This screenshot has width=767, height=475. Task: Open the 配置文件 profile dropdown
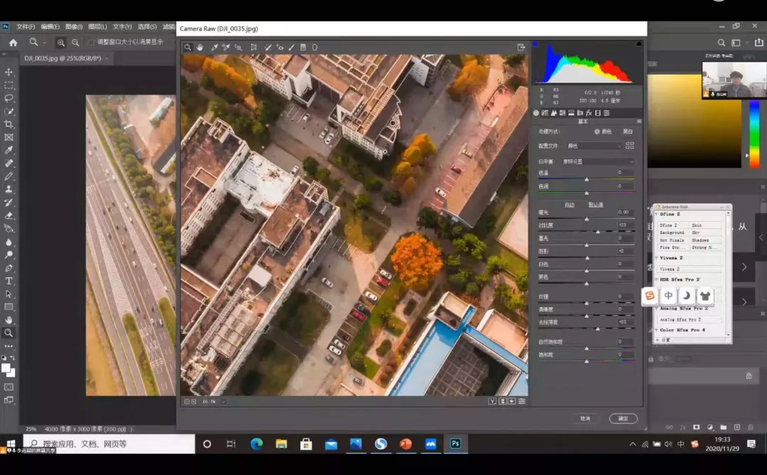(594, 146)
